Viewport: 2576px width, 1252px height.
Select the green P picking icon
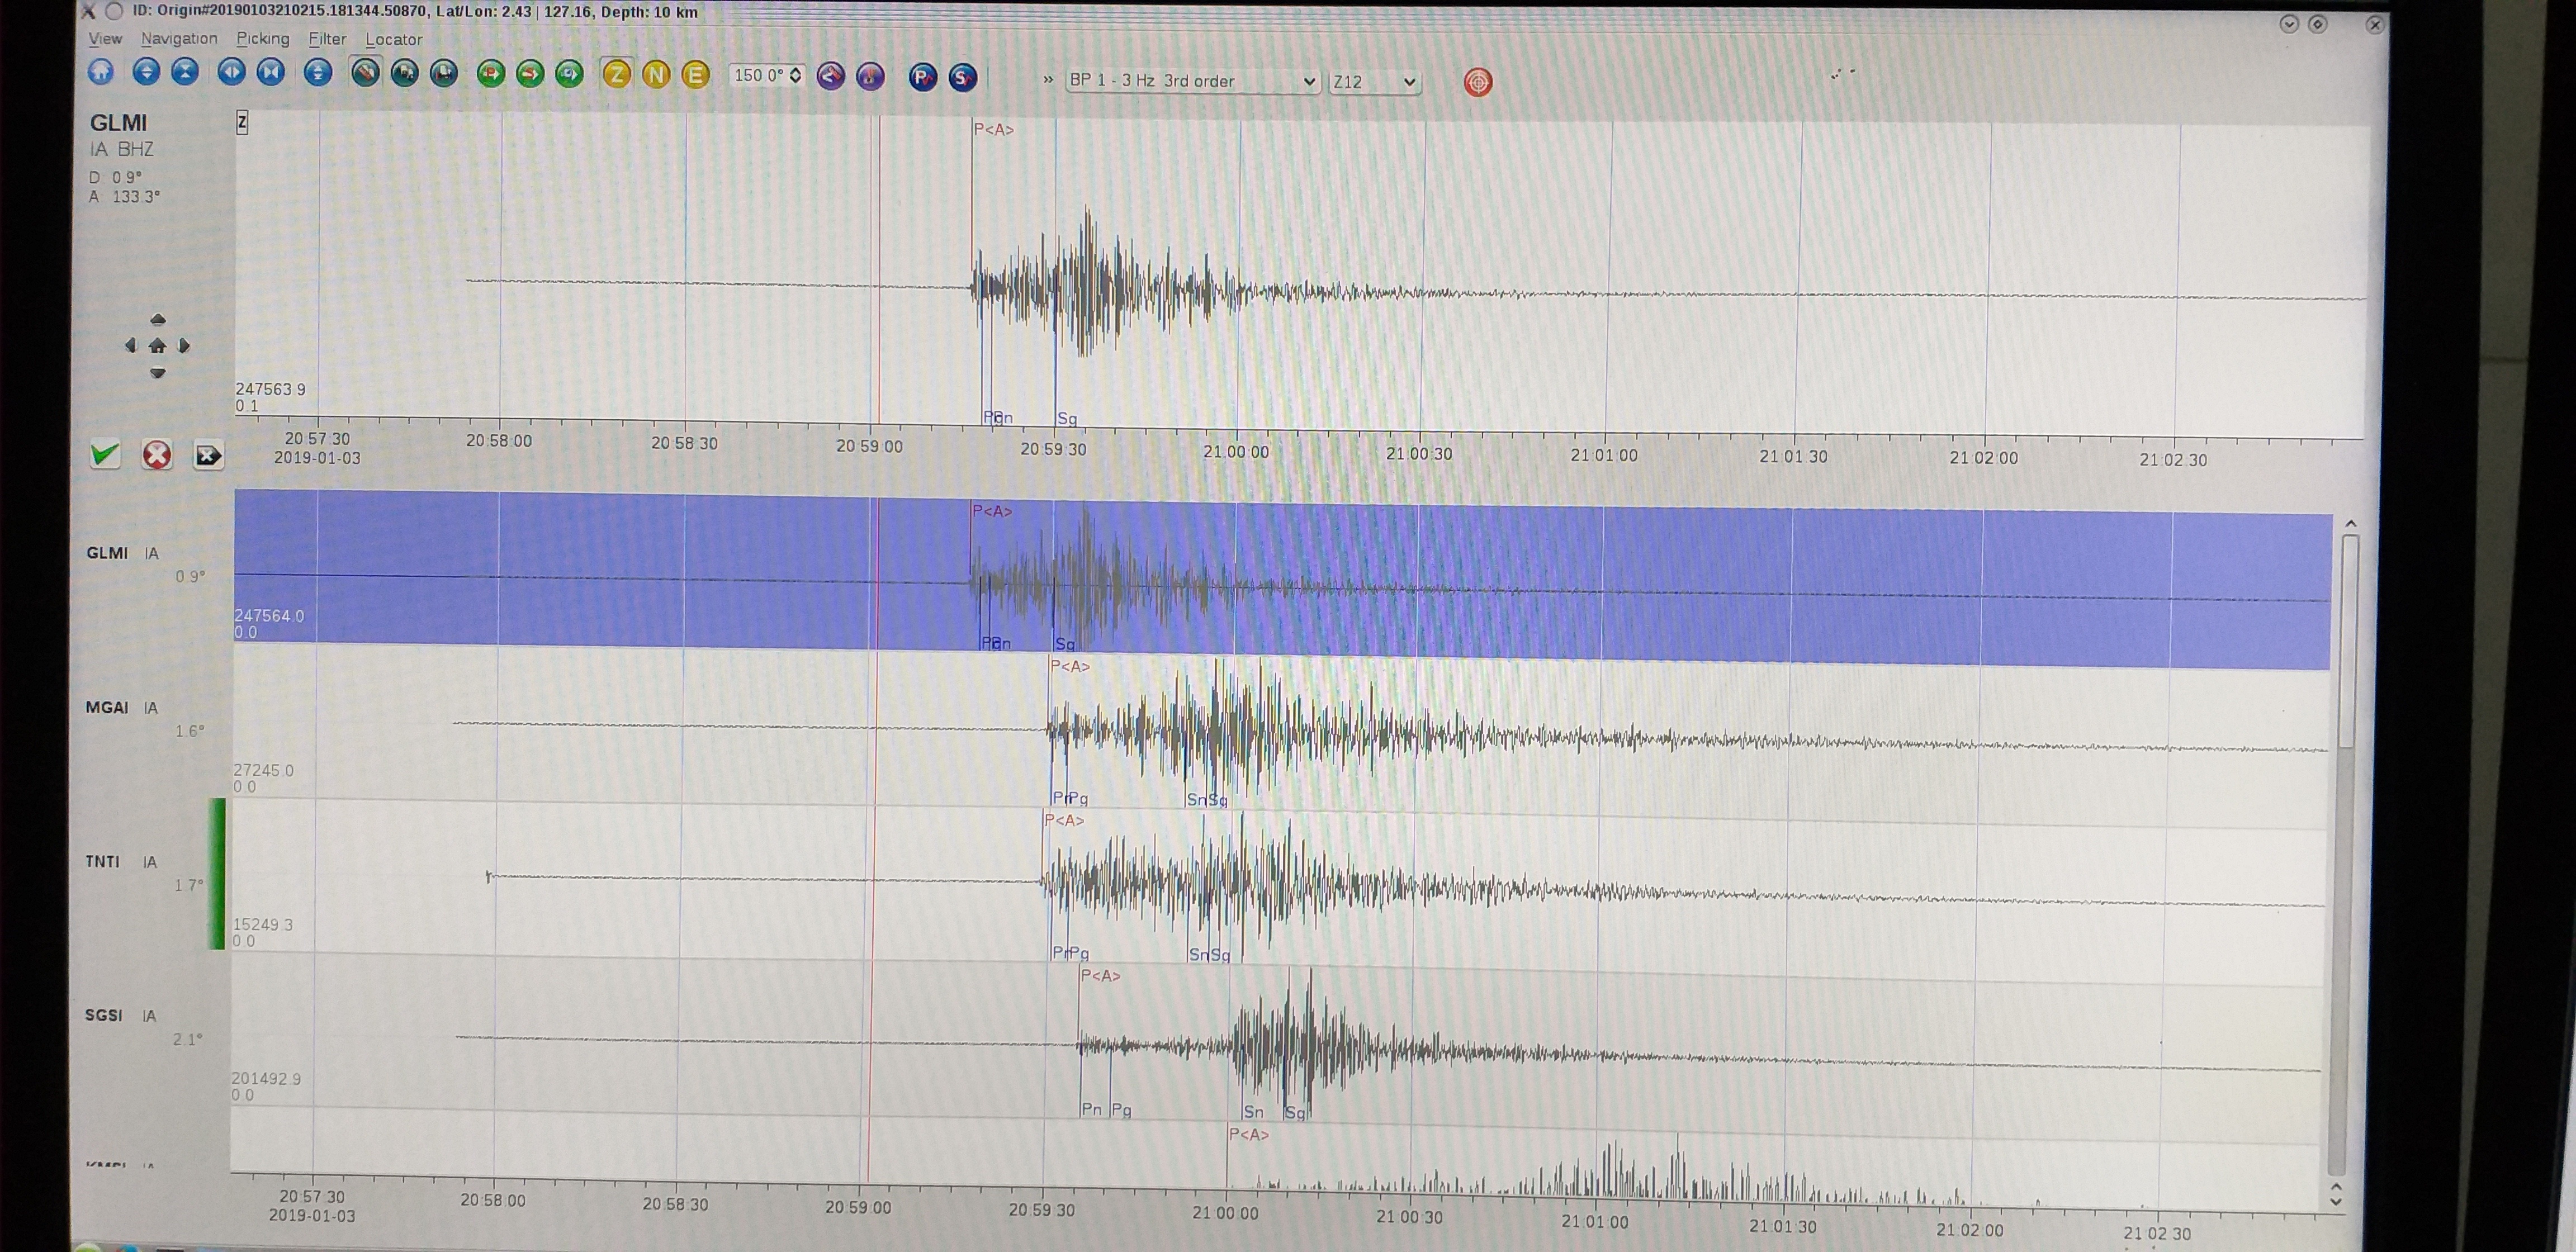pyautogui.click(x=490, y=74)
